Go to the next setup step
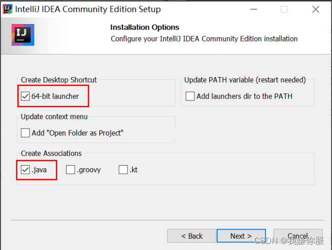 click(x=241, y=236)
